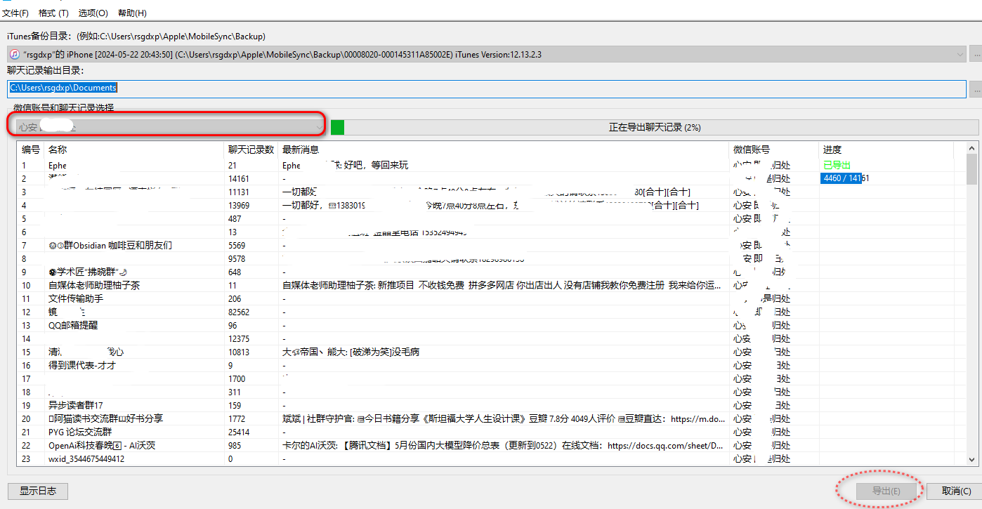Sort by the 聊天记录数 column header
982x509 pixels.
[x=251, y=150]
